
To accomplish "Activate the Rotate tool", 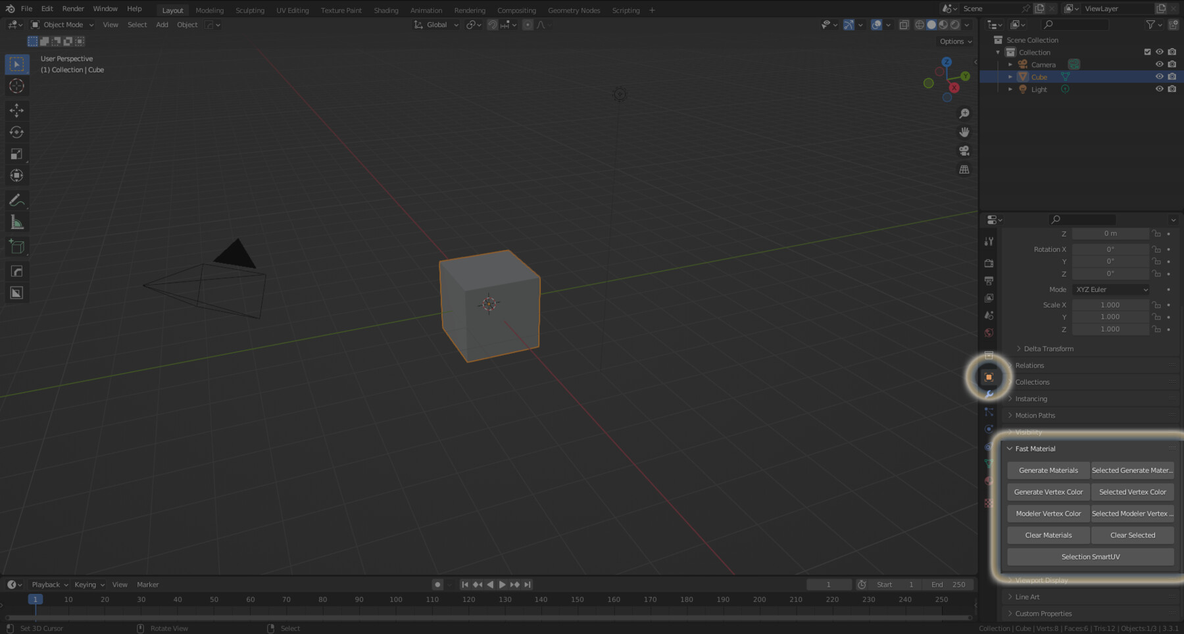I will point(16,132).
